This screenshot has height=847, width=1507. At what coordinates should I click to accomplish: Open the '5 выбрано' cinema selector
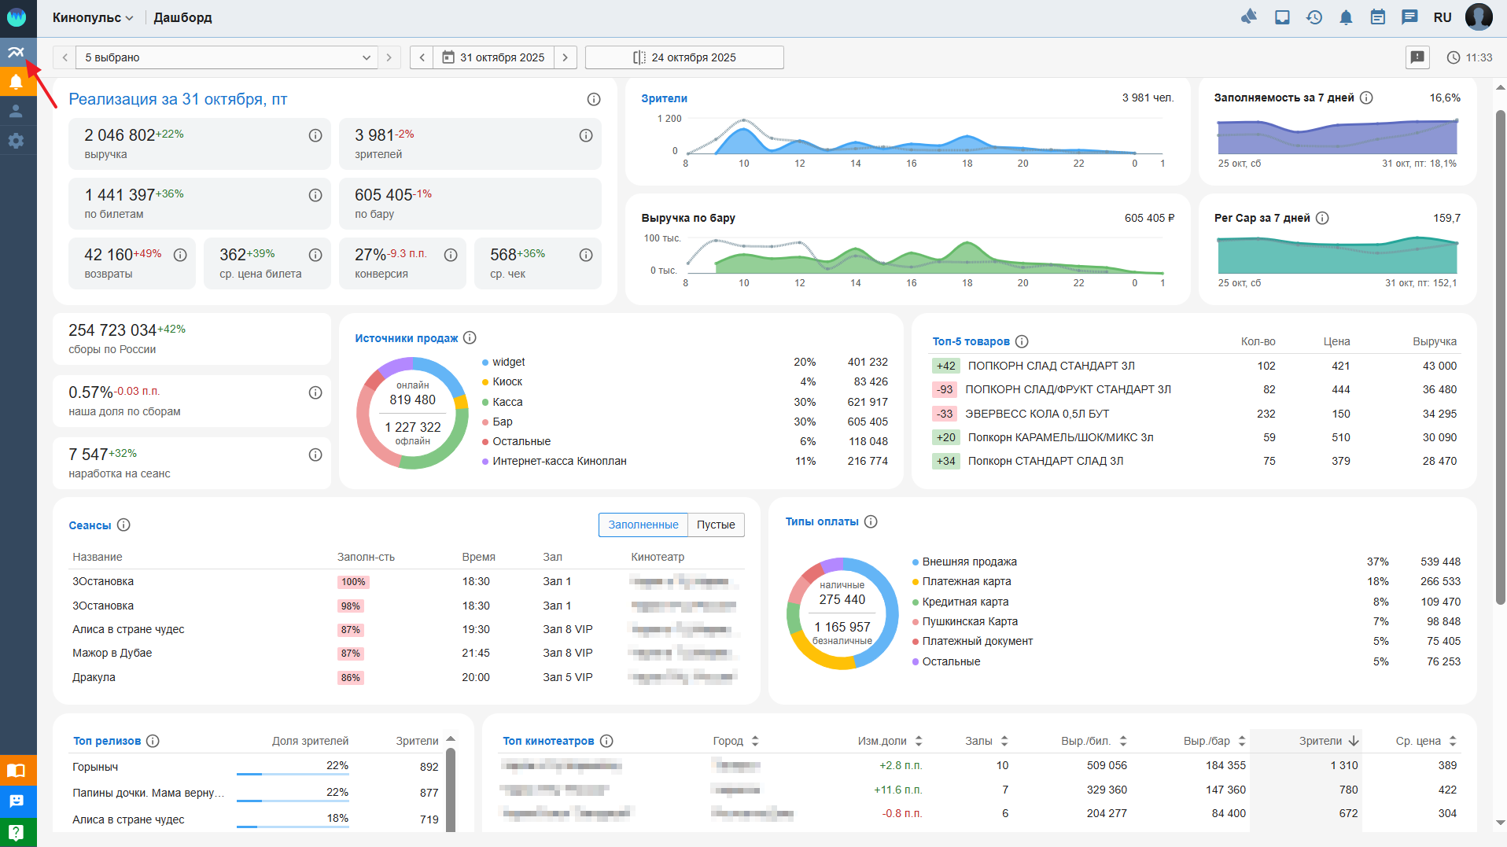click(227, 57)
